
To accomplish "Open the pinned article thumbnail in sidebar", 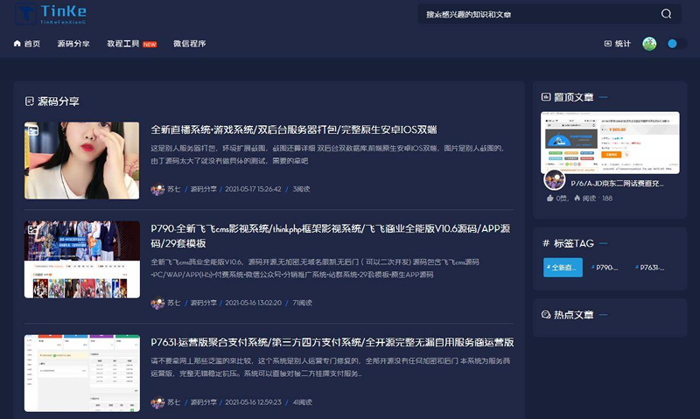I will [x=611, y=142].
